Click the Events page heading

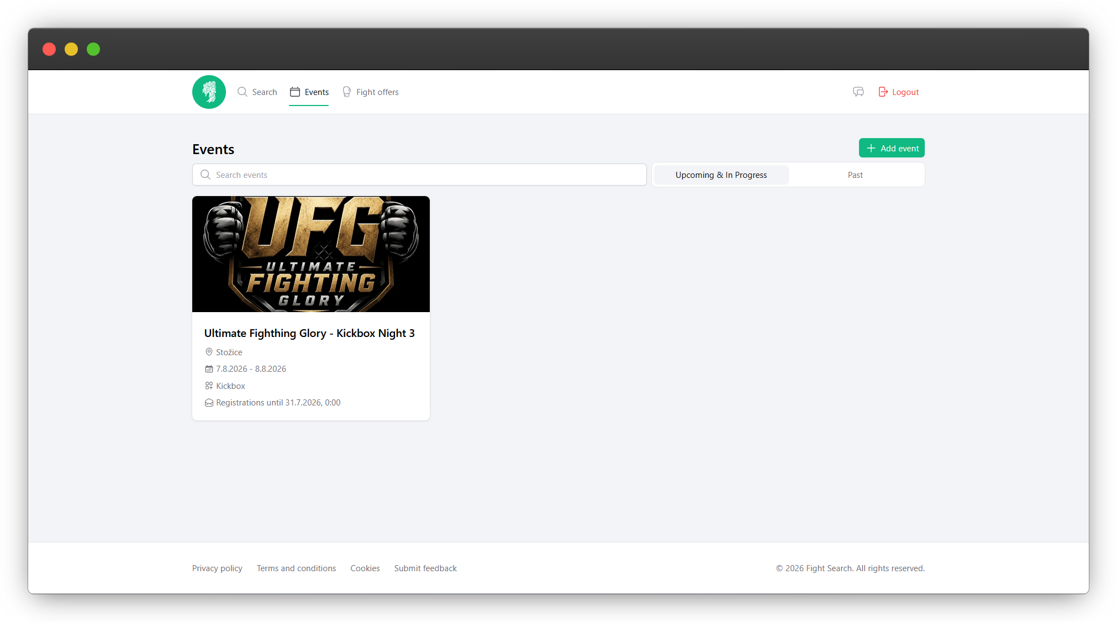213,149
